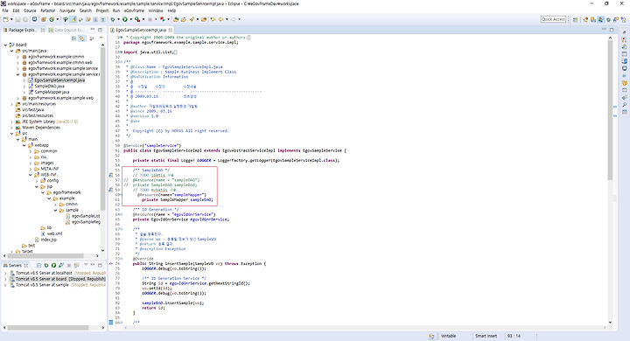Click the Publish to server icon in Servers
This screenshot has width=630, height=341.
point(76,266)
